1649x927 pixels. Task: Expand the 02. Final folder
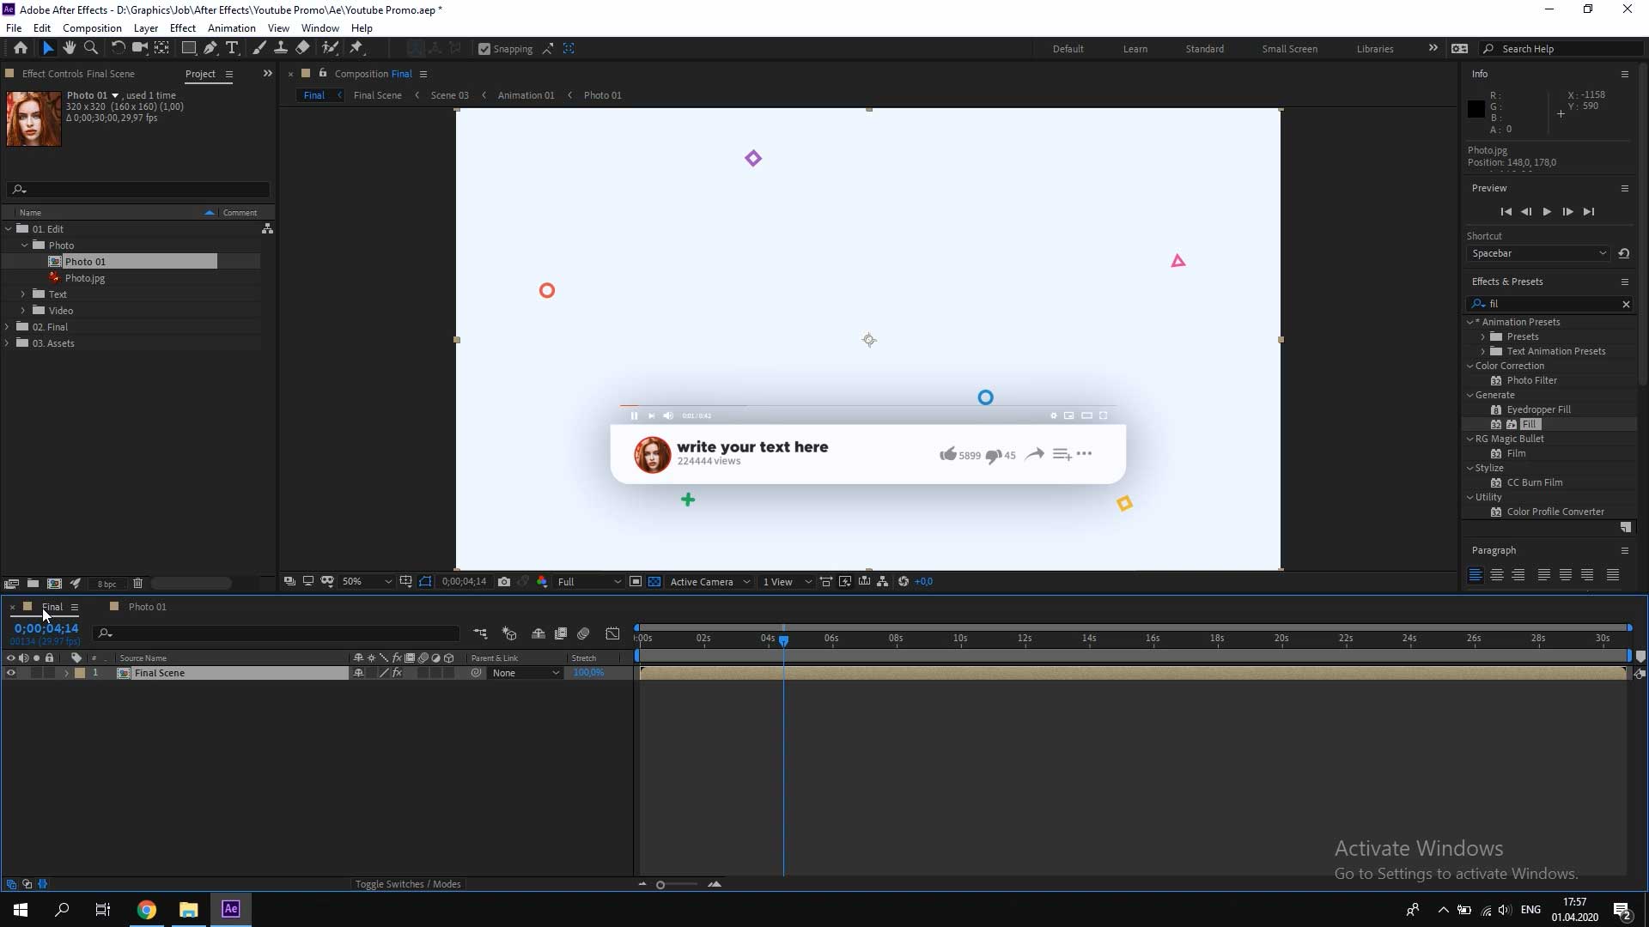[8, 327]
